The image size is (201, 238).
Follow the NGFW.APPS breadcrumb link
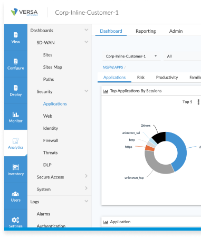tap(113, 67)
